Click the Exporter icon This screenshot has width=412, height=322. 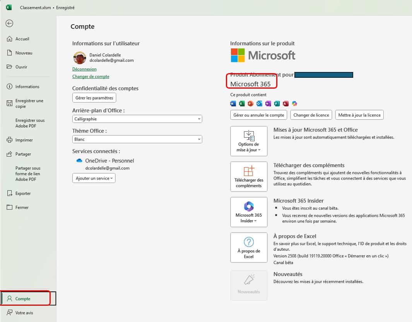9,194
